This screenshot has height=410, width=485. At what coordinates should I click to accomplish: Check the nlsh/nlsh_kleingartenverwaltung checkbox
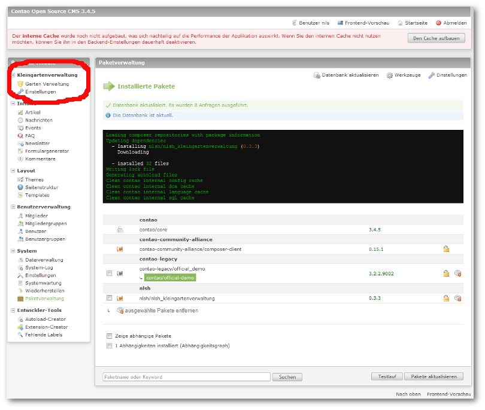(109, 297)
